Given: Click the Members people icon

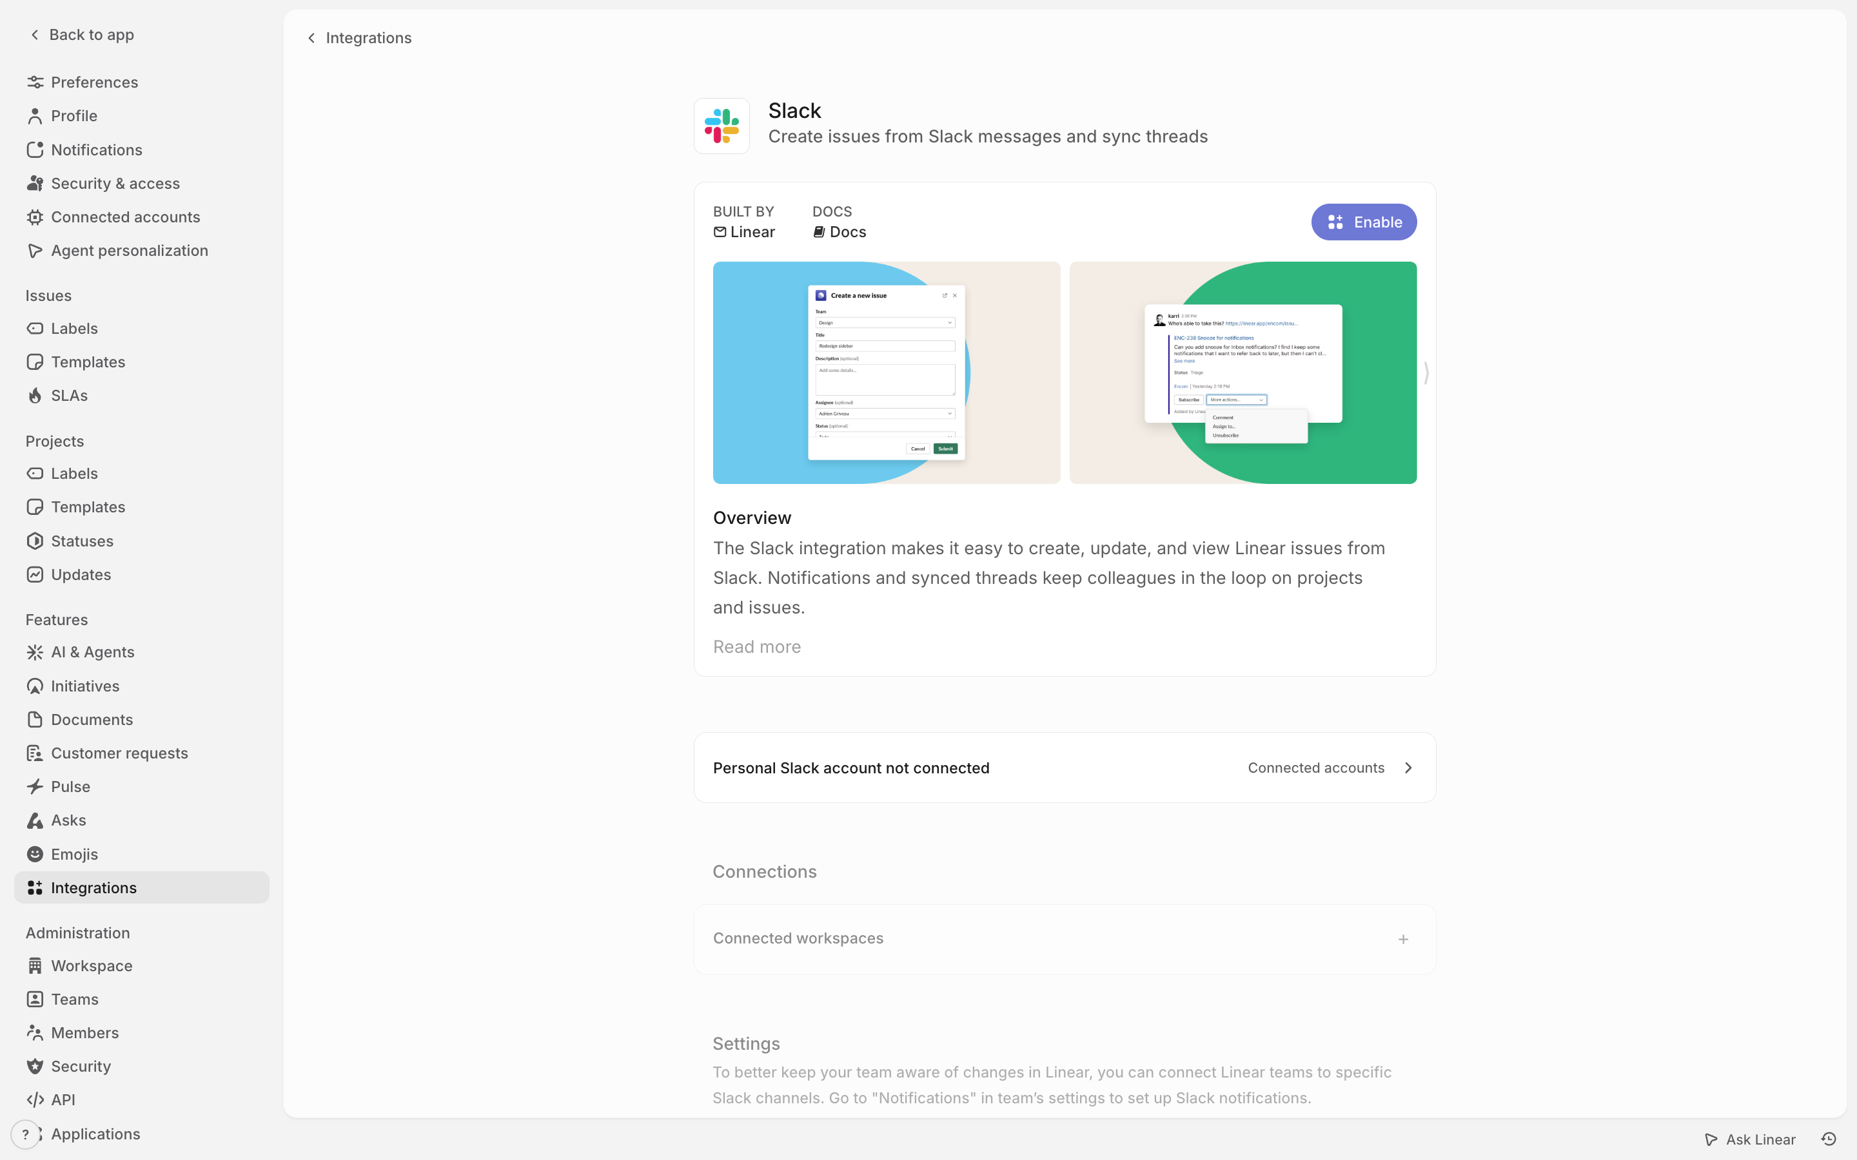Looking at the screenshot, I should point(35,1032).
